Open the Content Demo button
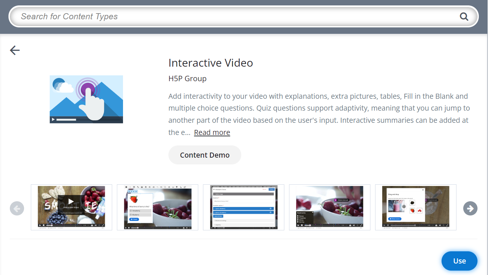 205,155
